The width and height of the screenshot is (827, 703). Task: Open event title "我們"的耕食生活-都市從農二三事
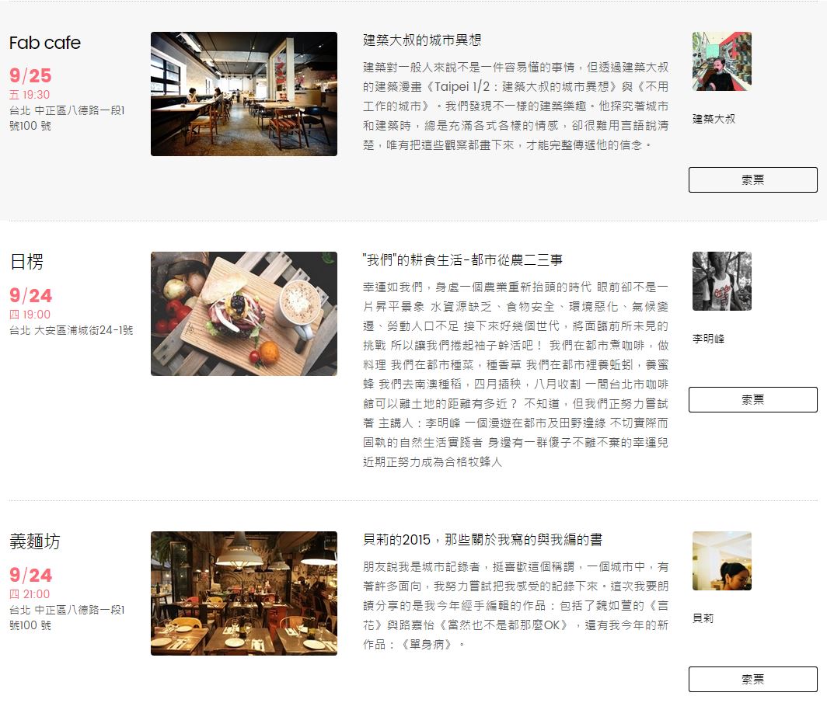point(462,259)
